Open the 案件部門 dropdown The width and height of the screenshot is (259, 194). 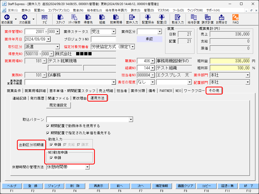click(x=248, y=75)
